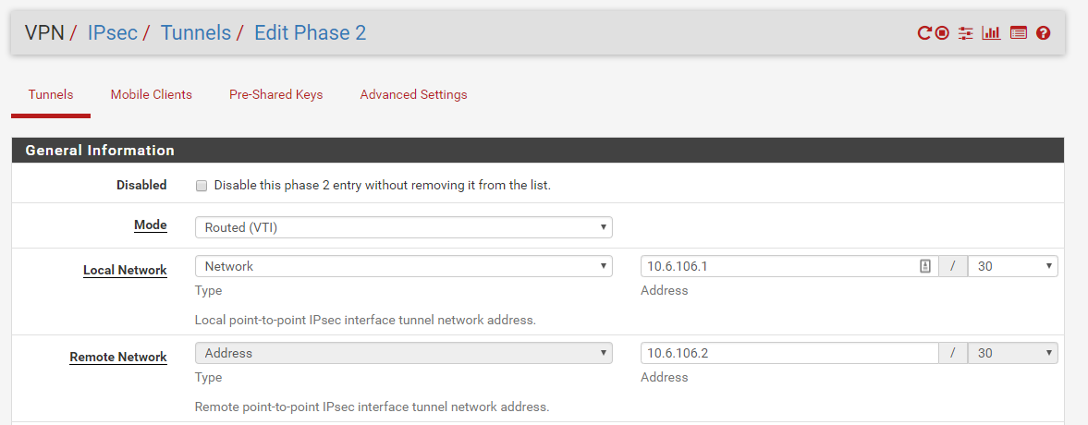Switch to the Mobile Clients tab
The height and width of the screenshot is (425, 1088).
coord(152,94)
